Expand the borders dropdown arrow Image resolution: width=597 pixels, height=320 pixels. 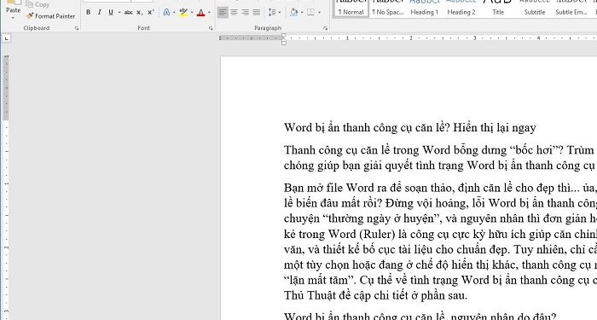tap(319, 12)
